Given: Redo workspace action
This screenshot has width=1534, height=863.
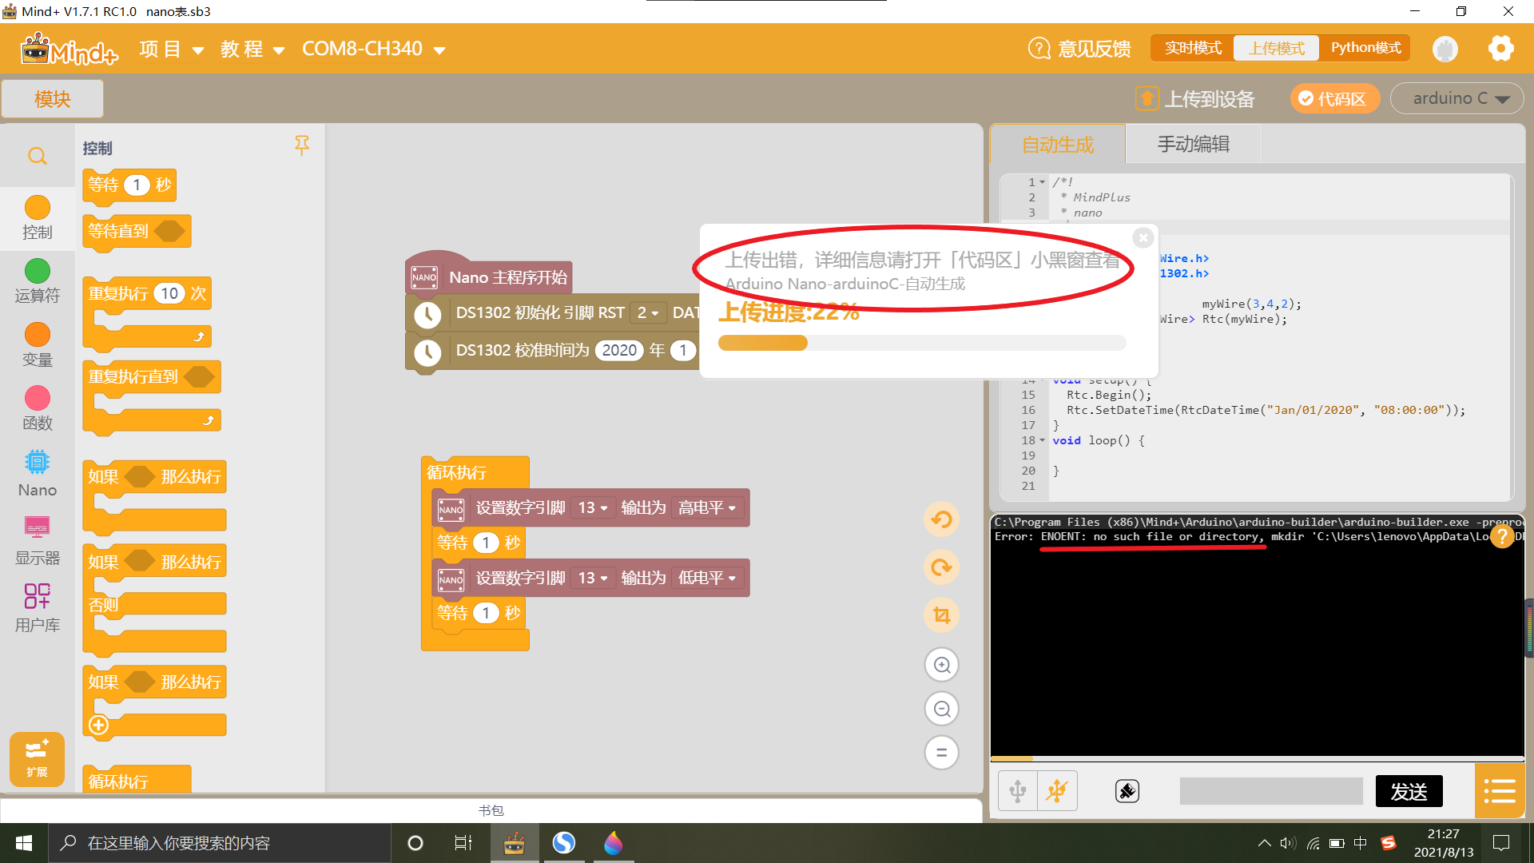Looking at the screenshot, I should (x=942, y=567).
